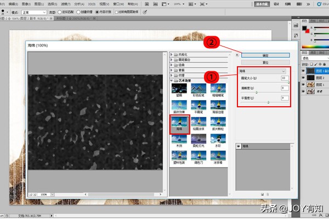Select the 近似匹配 proximity match radio
329x219 pixels.
pos(59,12)
